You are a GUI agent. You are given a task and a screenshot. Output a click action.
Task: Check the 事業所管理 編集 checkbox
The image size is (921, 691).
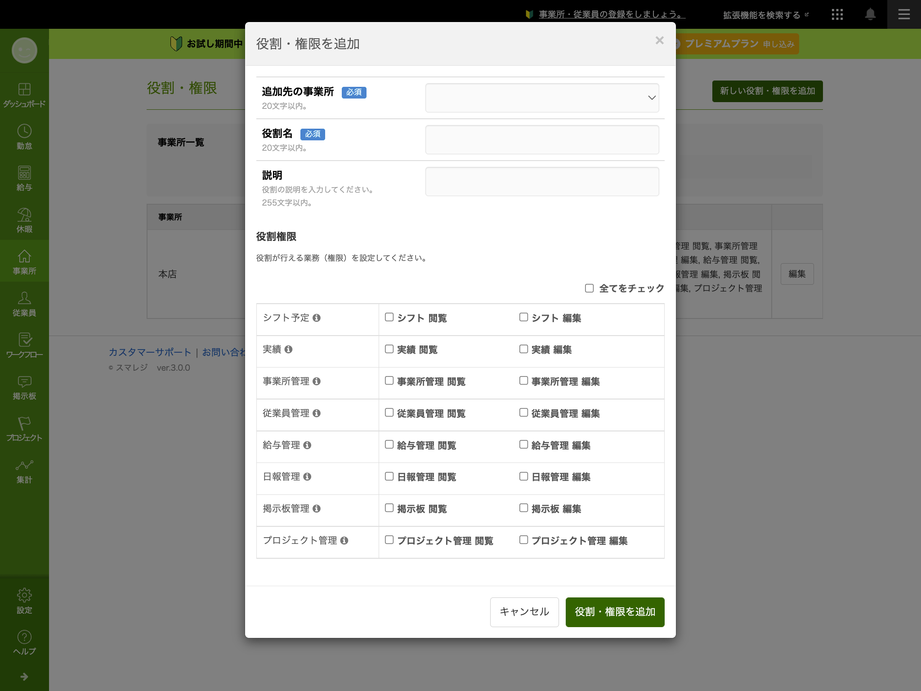[x=524, y=381]
